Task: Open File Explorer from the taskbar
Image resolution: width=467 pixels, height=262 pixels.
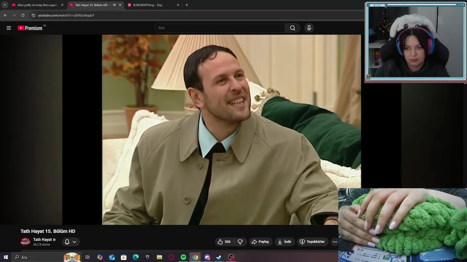Action: 159,257
